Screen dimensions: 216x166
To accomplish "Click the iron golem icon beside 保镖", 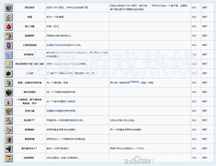I will (x=9, y=17).
